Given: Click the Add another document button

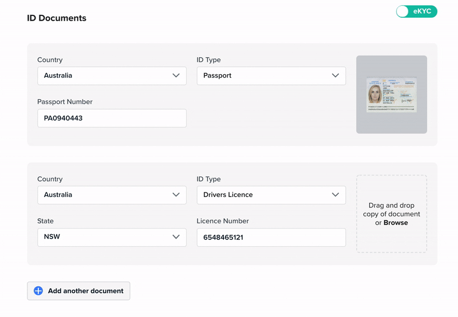Looking at the screenshot, I should tap(79, 291).
